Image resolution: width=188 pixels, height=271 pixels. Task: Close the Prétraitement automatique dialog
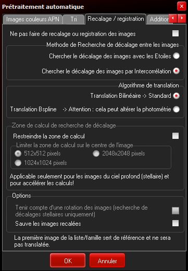pyautogui.click(x=182, y=7)
